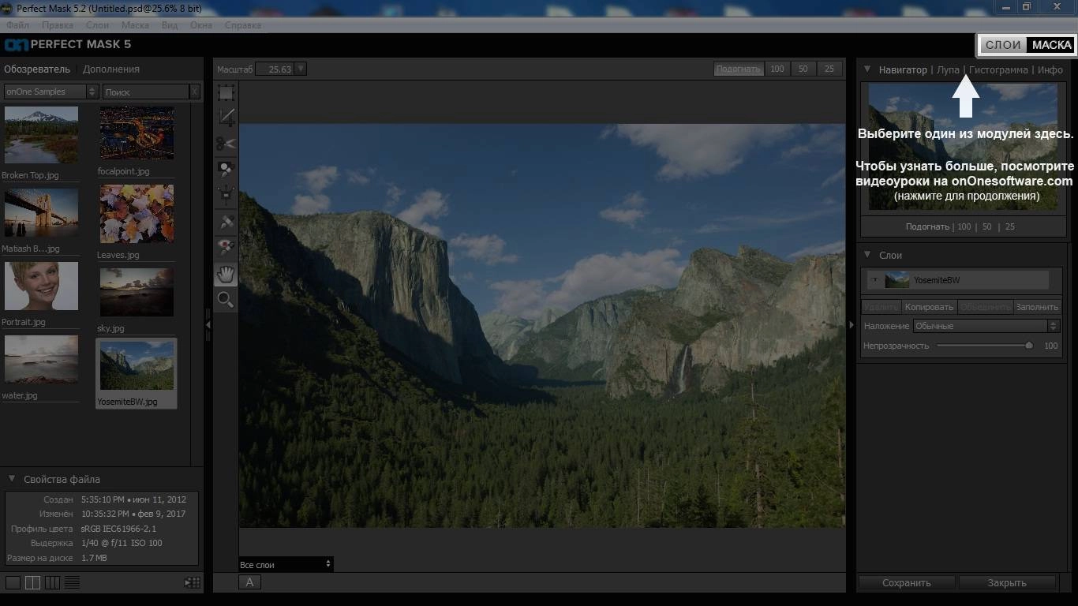Click the Закрыть button

coord(1007,583)
